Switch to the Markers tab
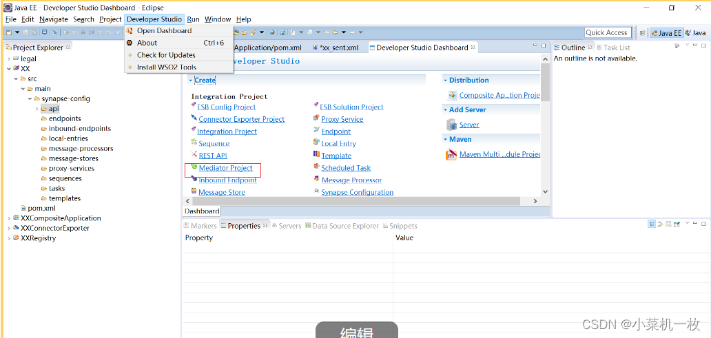711x338 pixels. [200, 226]
